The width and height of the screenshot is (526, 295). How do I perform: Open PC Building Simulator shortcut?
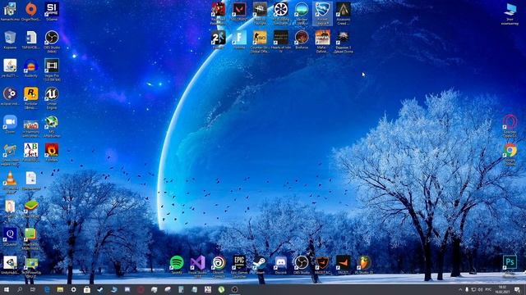coord(281,13)
